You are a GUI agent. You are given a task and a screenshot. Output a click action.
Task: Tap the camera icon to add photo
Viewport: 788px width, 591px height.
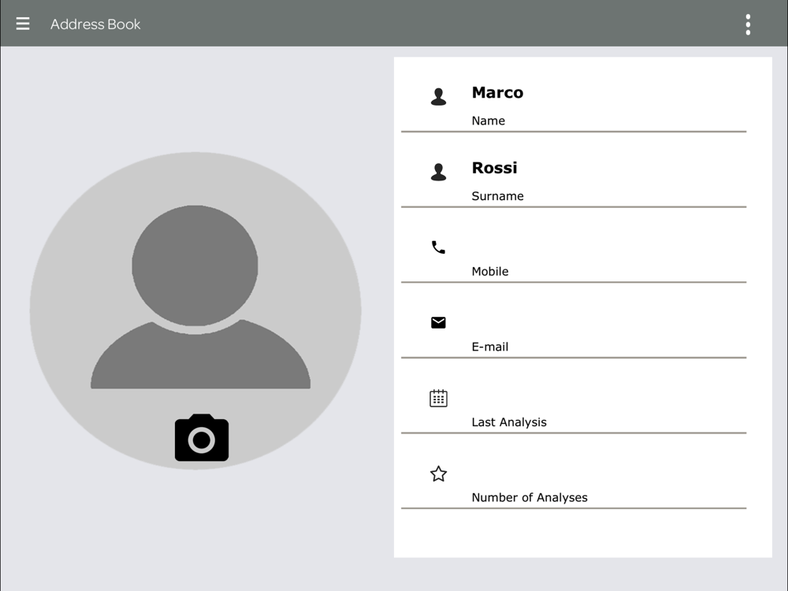[x=202, y=437]
